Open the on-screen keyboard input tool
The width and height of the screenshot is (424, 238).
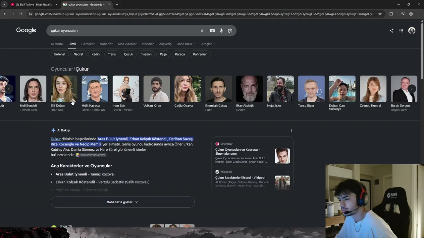212,30
